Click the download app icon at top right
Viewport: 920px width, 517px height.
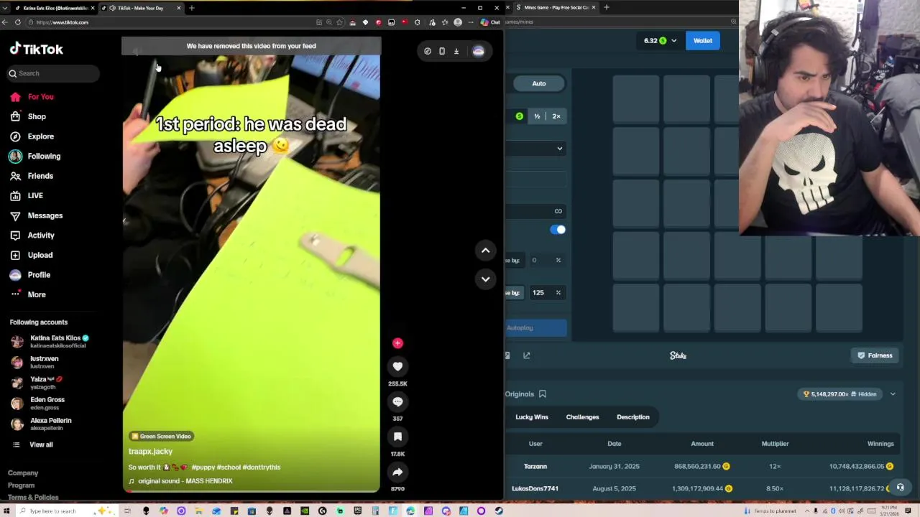click(456, 51)
